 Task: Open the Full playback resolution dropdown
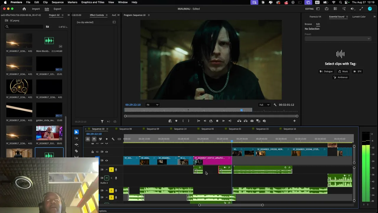click(264, 105)
